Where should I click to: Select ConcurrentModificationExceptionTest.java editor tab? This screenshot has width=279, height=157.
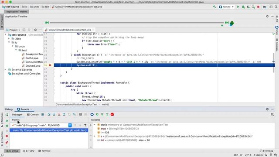click(x=70, y=30)
